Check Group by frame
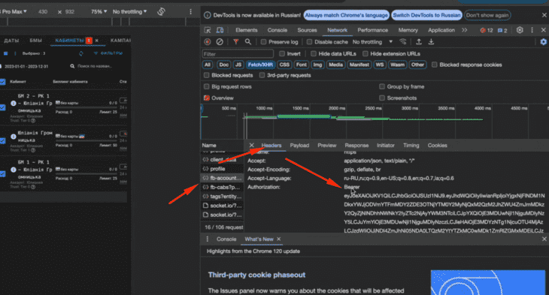This screenshot has width=549, height=295. pos(382,86)
